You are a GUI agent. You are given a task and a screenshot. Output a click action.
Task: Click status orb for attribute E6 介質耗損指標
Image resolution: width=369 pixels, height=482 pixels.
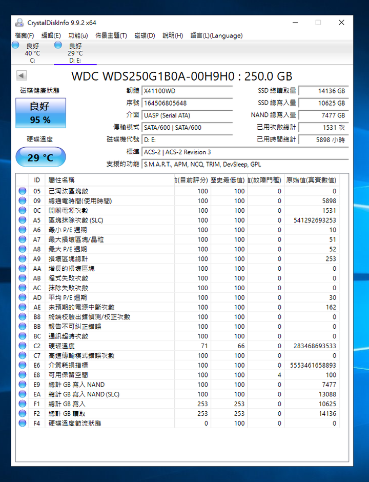point(23,365)
